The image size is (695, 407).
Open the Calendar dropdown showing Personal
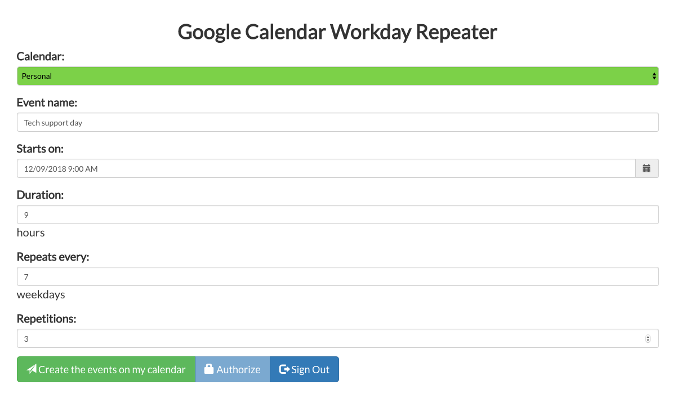coord(337,75)
